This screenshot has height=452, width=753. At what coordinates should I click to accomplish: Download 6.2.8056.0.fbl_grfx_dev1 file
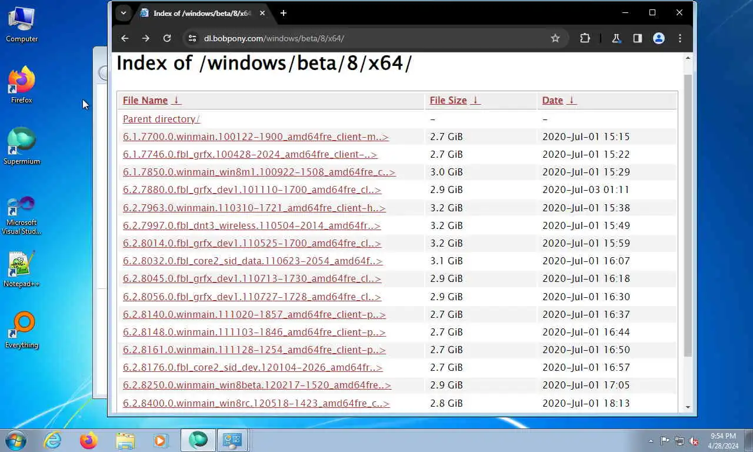[252, 297]
